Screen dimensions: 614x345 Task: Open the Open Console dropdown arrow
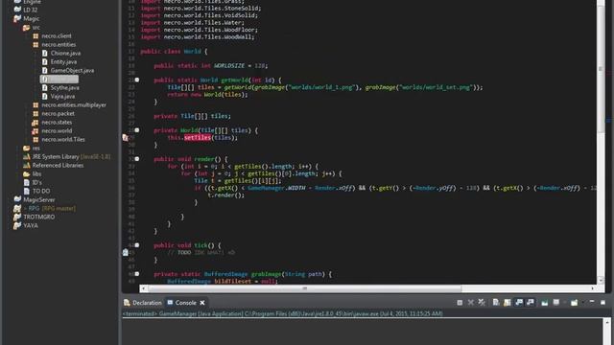point(583,303)
